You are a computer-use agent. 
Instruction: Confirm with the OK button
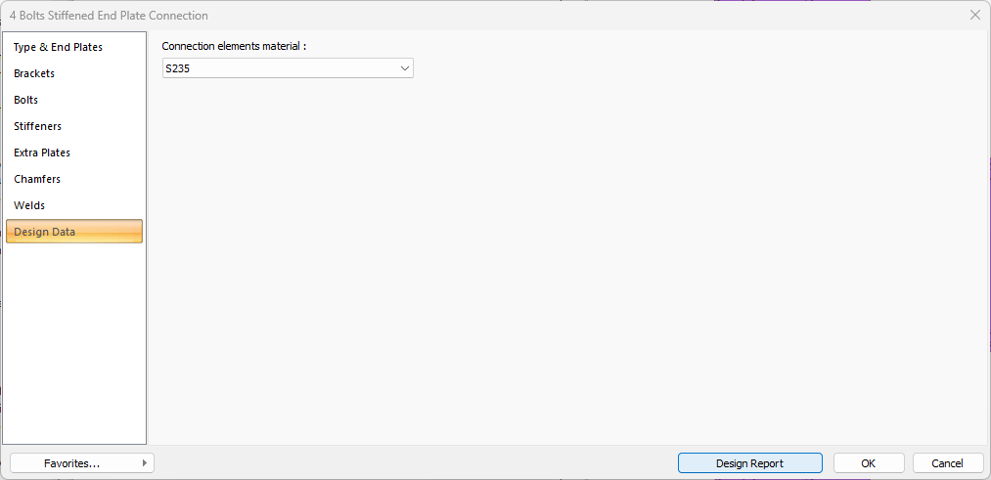pos(869,463)
